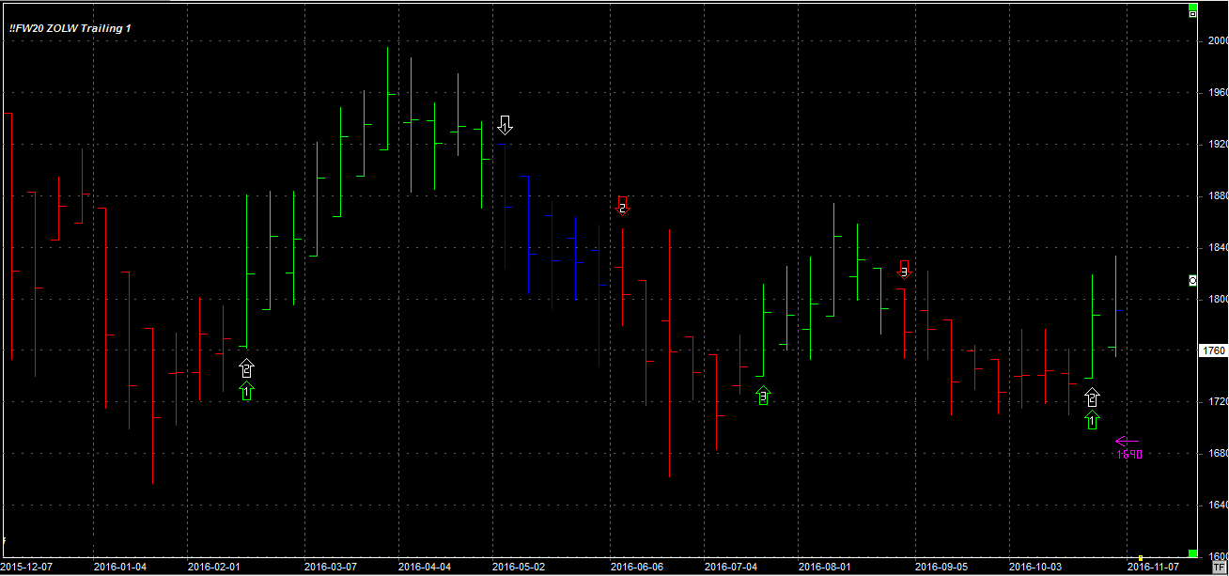Click the green square at top-right corner

pos(1192,5)
